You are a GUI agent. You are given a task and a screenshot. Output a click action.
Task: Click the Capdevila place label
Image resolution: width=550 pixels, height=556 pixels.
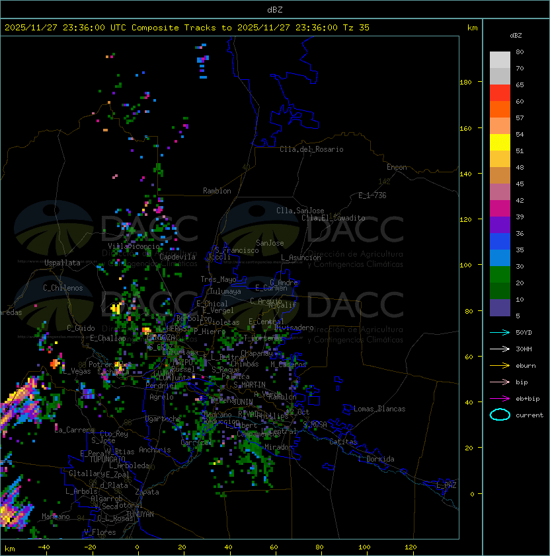tap(177, 257)
